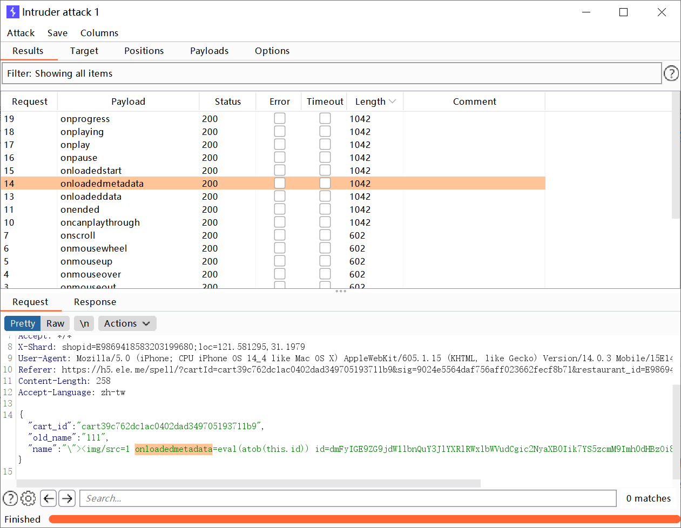Sort by Status column header
The width and height of the screenshot is (681, 528).
(x=228, y=101)
